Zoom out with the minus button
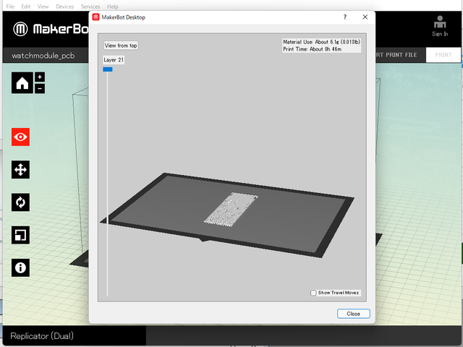Viewport: 463px width, 347px height. click(40, 88)
